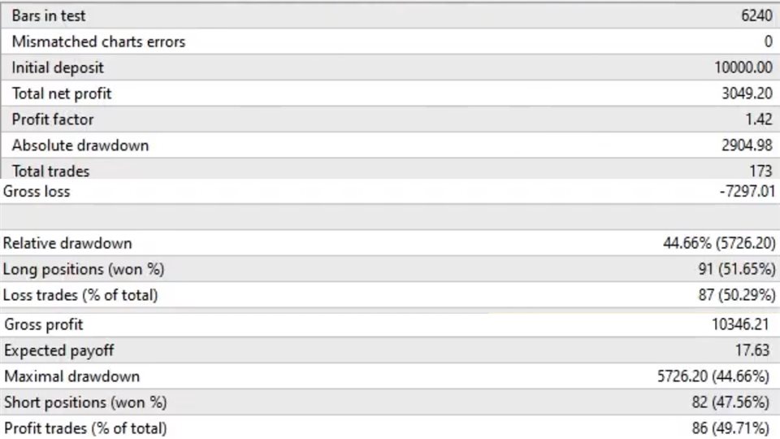Screen dimensions: 780x439
Task: Select the Total trades value 173
Action: 760,172
